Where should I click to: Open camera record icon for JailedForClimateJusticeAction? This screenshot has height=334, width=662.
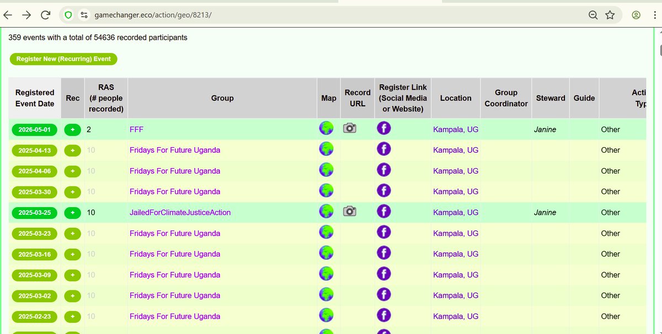click(350, 212)
